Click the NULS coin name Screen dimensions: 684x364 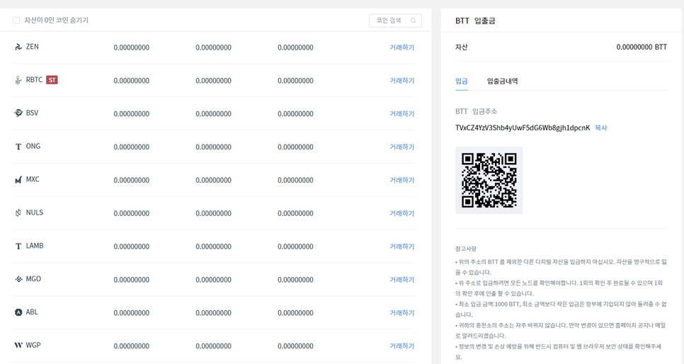click(35, 212)
